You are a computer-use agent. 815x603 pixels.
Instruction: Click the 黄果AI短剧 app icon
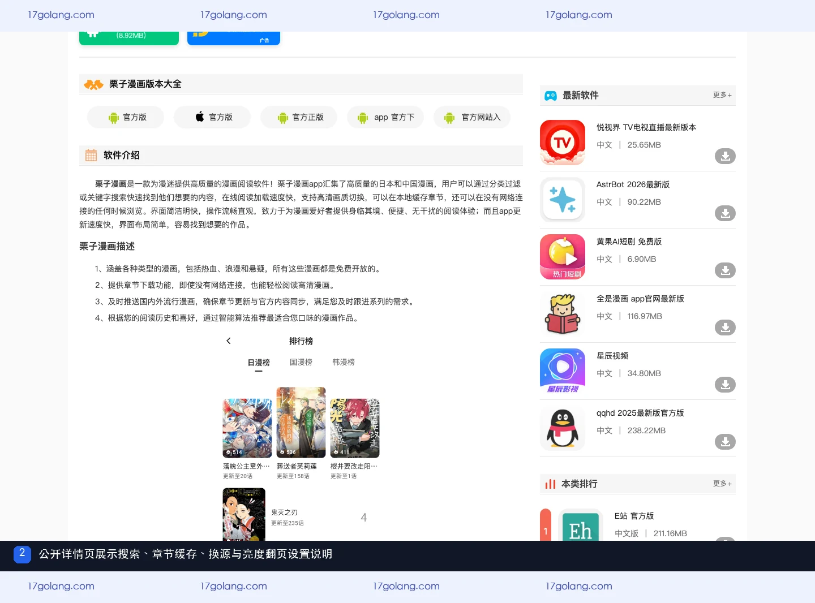(563, 257)
